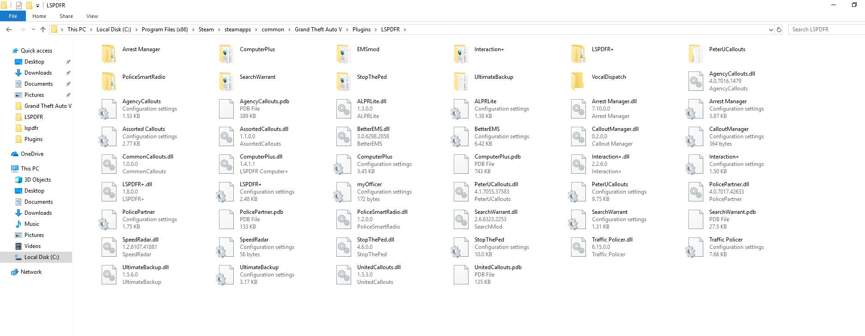Expand the chevron after This PC breadcrumb
This screenshot has width=865, height=336.
(x=91, y=29)
